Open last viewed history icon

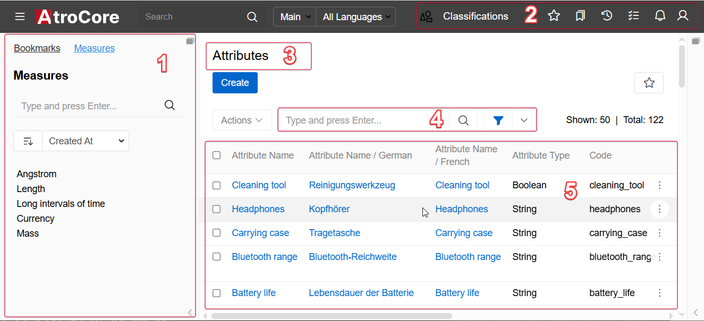(607, 16)
